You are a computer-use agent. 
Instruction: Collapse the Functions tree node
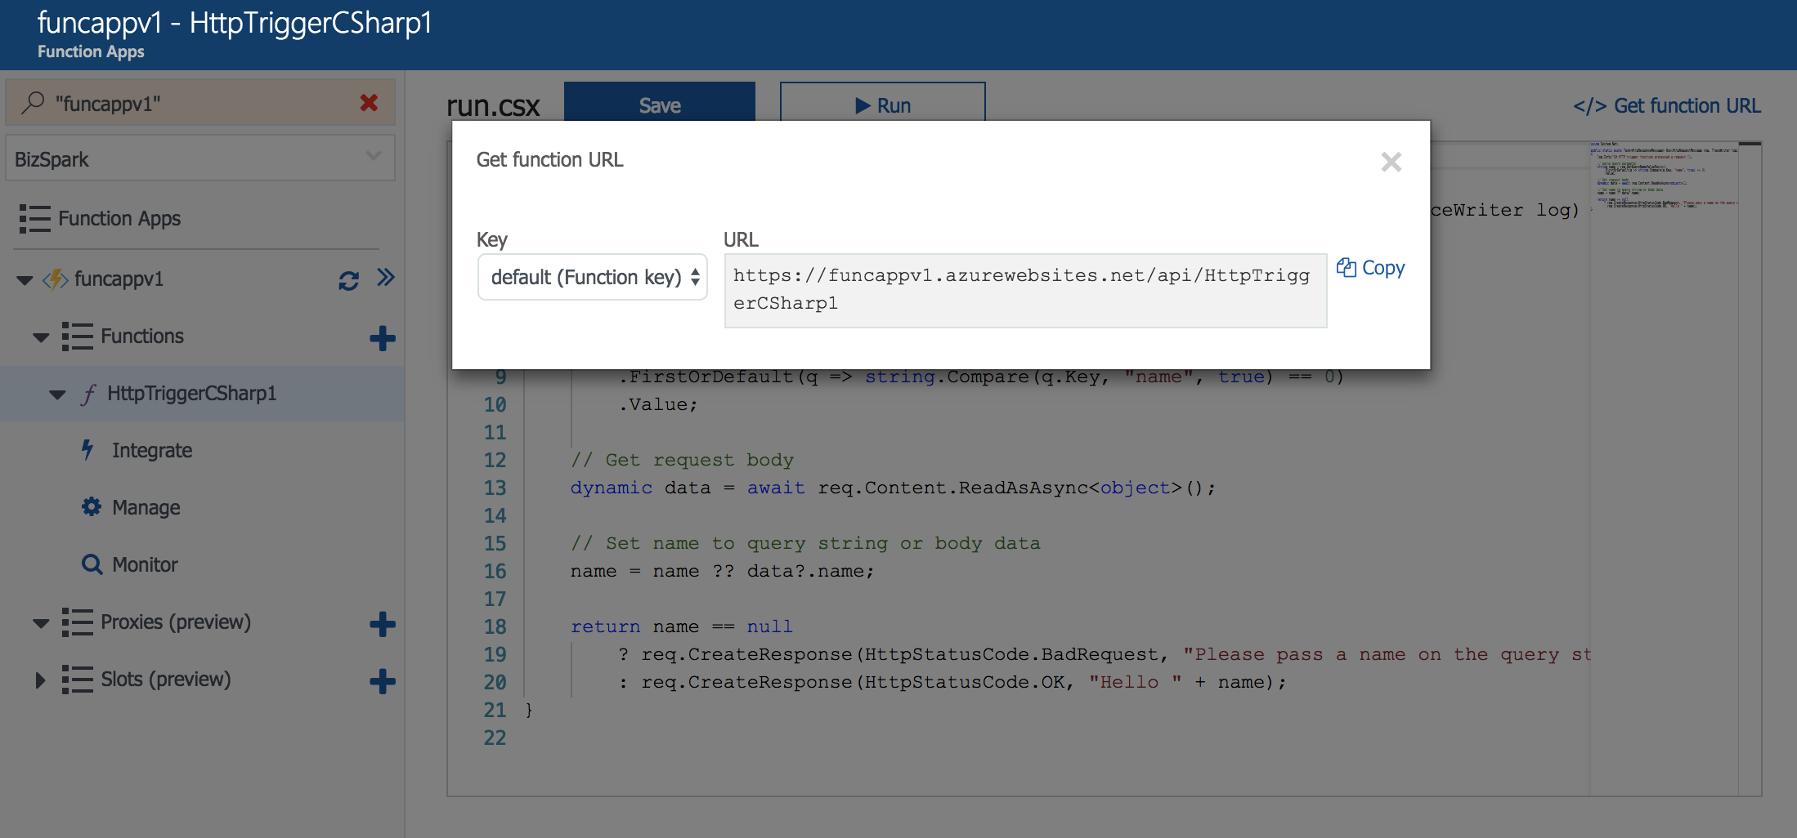41,337
